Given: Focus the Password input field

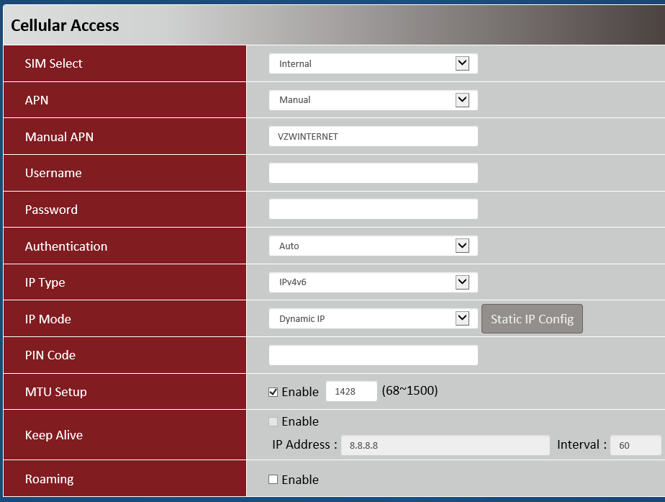Looking at the screenshot, I should click(x=373, y=209).
